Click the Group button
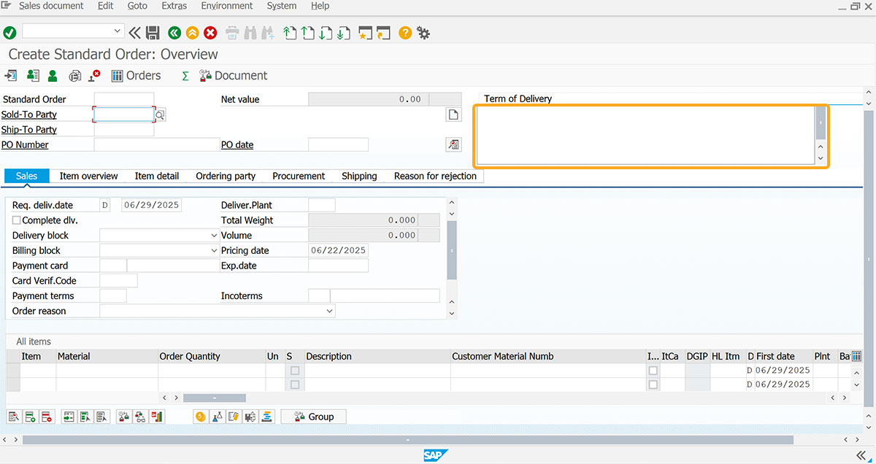This screenshot has width=876, height=464. click(314, 417)
